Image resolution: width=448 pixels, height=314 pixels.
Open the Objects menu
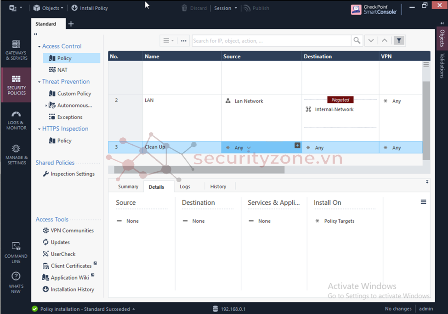click(x=48, y=8)
